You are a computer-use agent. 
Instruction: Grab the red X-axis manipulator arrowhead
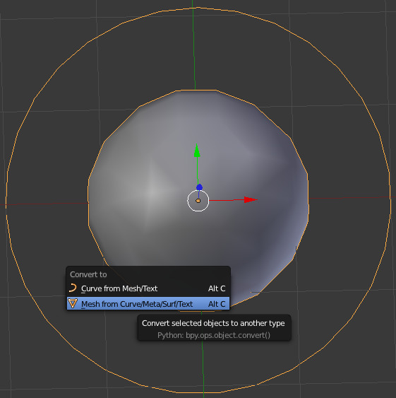pos(251,200)
